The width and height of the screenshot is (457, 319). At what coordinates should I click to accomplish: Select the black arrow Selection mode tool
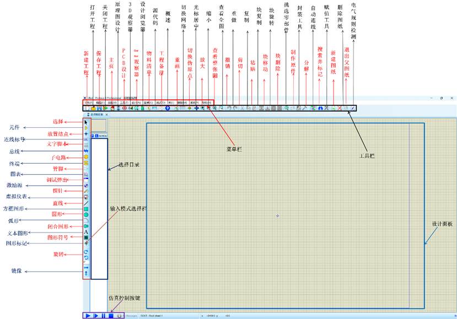86,122
